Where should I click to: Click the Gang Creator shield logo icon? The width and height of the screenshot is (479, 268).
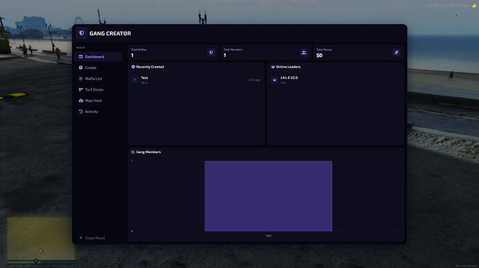click(x=81, y=33)
